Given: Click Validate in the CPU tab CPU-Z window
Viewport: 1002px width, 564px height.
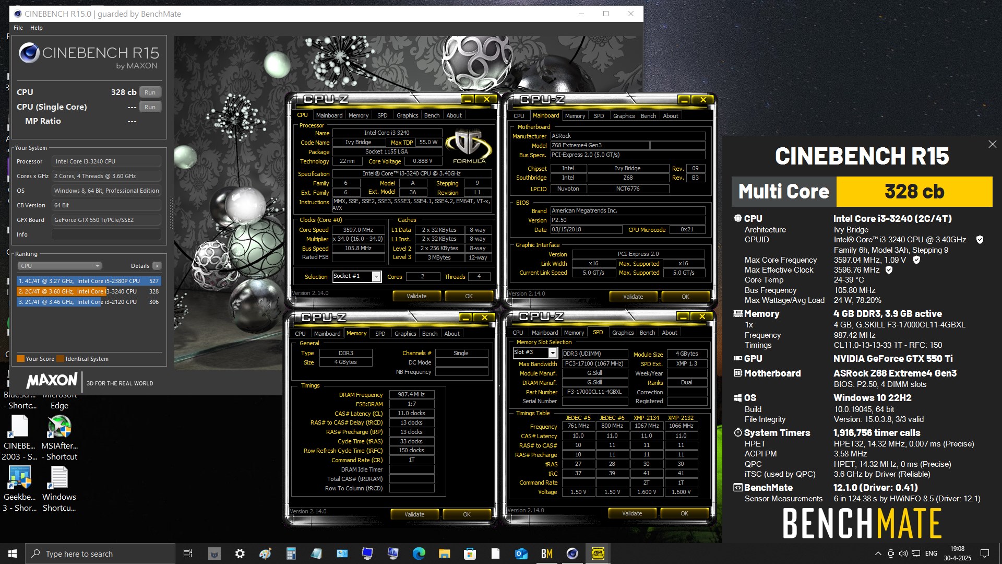Looking at the screenshot, I should (x=416, y=296).
